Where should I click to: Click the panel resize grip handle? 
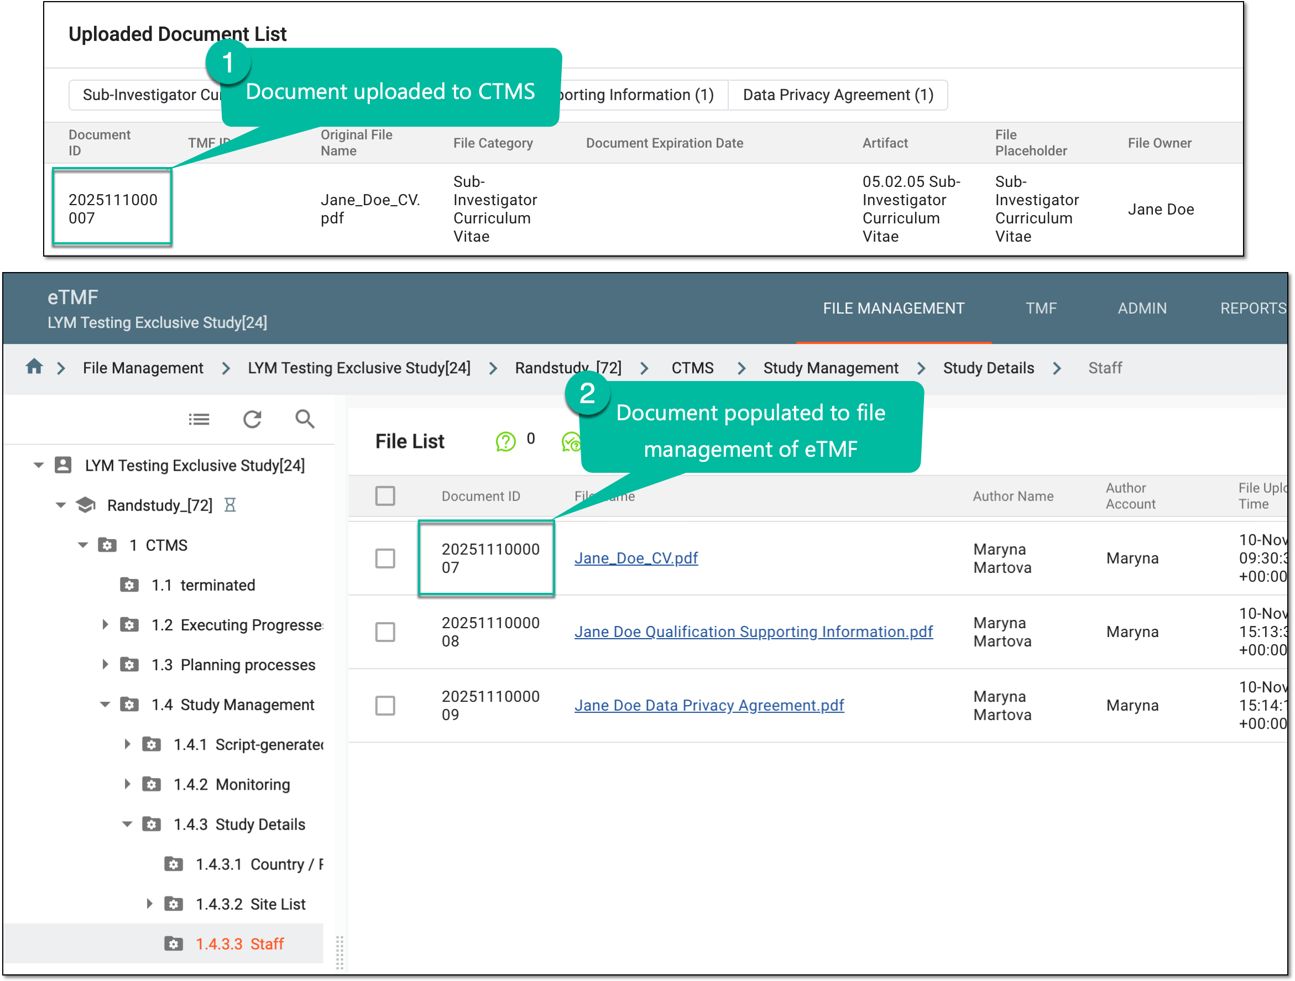point(340,952)
